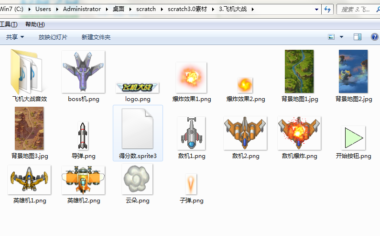Click the file name boss机.png
Screen dimensions: 380x236
[84, 99]
